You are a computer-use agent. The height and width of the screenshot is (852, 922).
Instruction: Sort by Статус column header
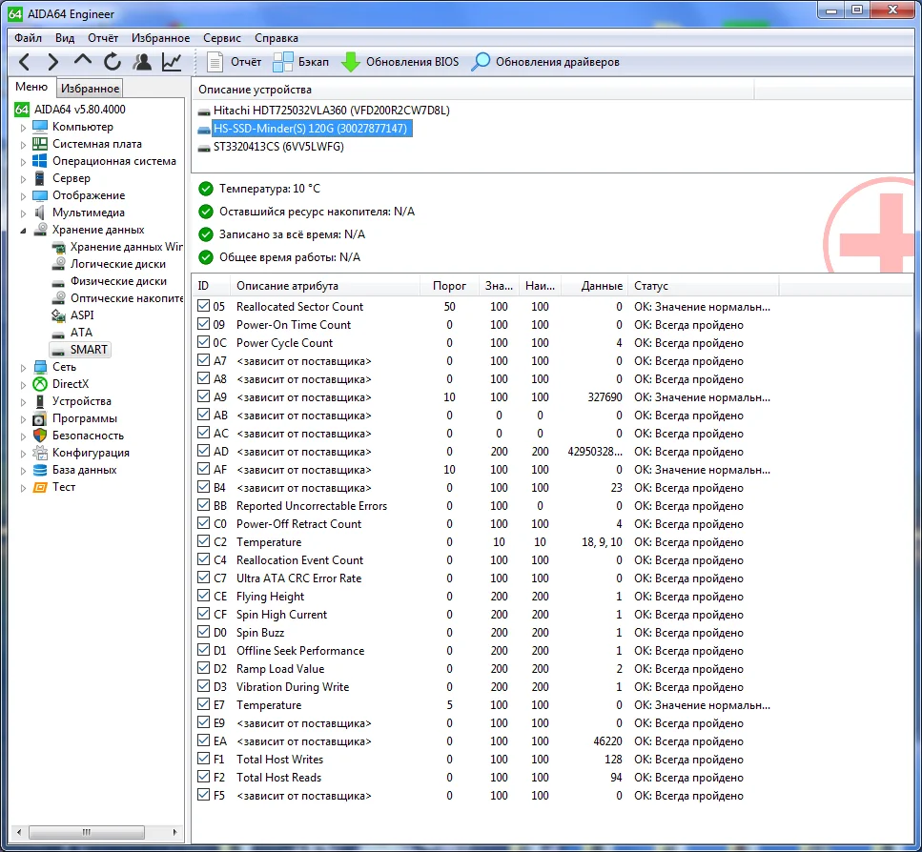704,286
